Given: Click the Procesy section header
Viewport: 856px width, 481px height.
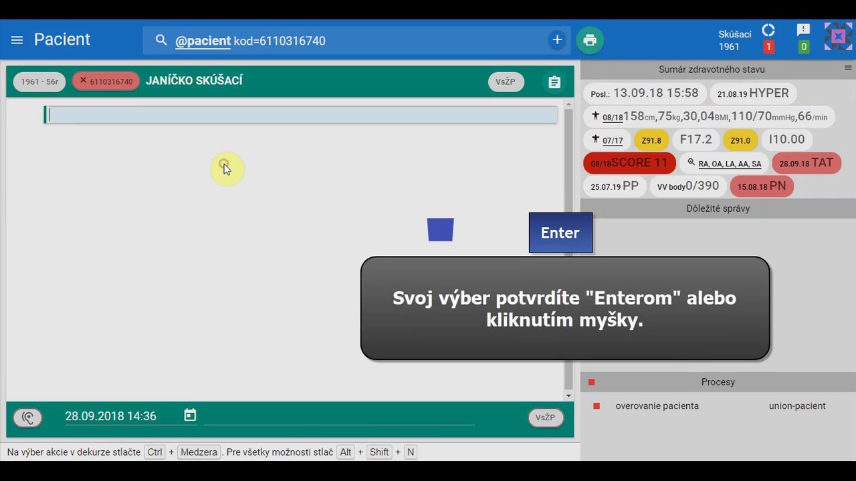Looking at the screenshot, I should point(718,382).
